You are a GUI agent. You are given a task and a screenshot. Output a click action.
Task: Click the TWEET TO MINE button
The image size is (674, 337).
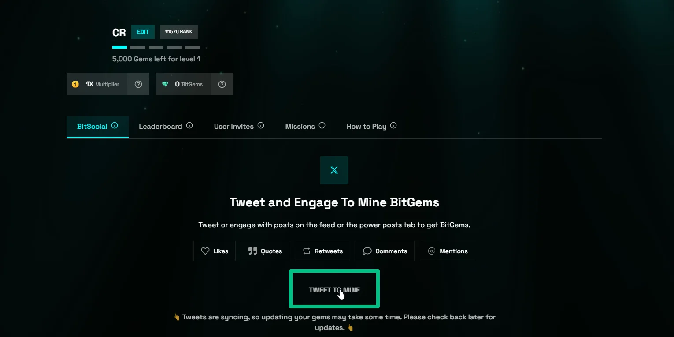click(x=334, y=290)
